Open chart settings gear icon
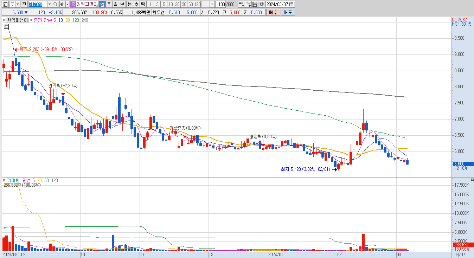The image size is (474, 258). click(x=262, y=4)
